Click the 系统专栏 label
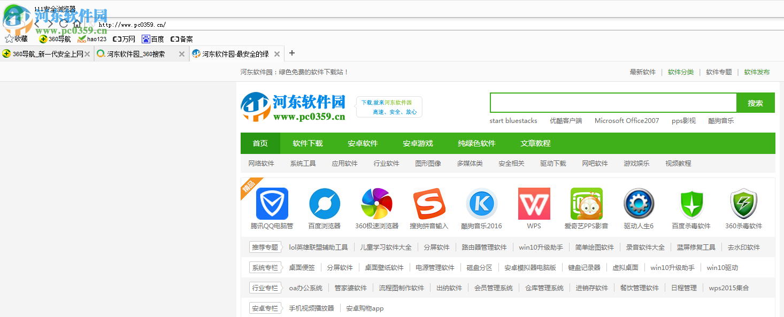Viewport: 784px width, 317px height. (x=265, y=268)
